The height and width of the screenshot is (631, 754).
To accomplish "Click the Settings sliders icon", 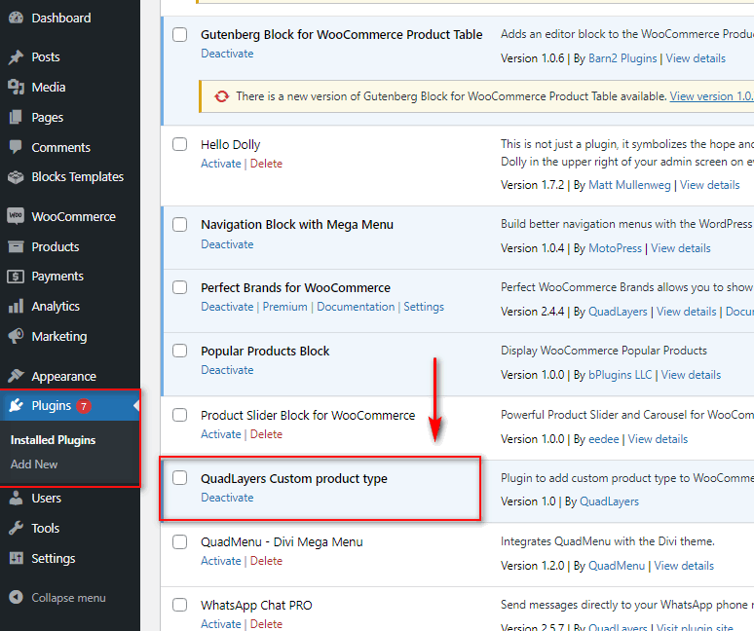I will [16, 558].
